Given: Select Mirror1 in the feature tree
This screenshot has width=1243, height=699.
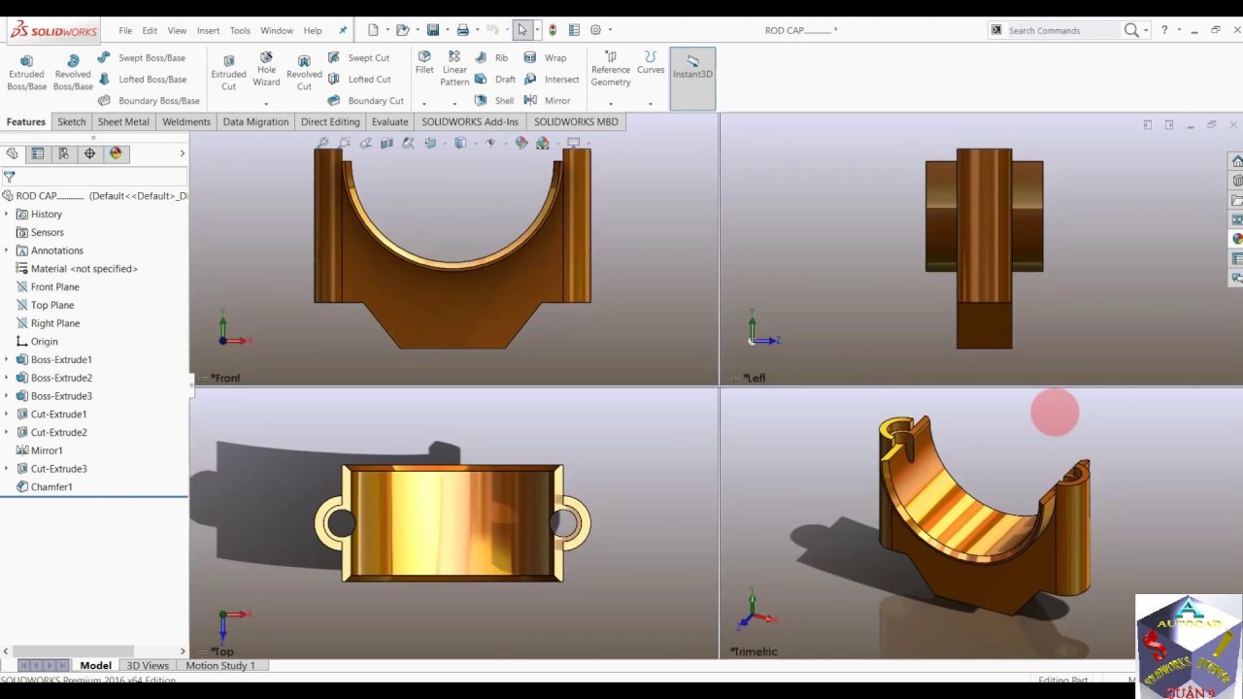Looking at the screenshot, I should pos(39,450).
